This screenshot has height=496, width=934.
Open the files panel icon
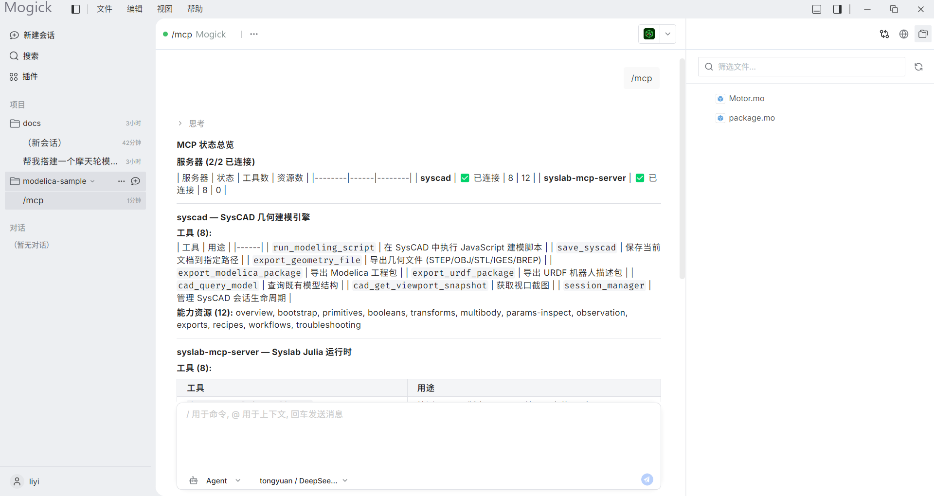pos(923,34)
